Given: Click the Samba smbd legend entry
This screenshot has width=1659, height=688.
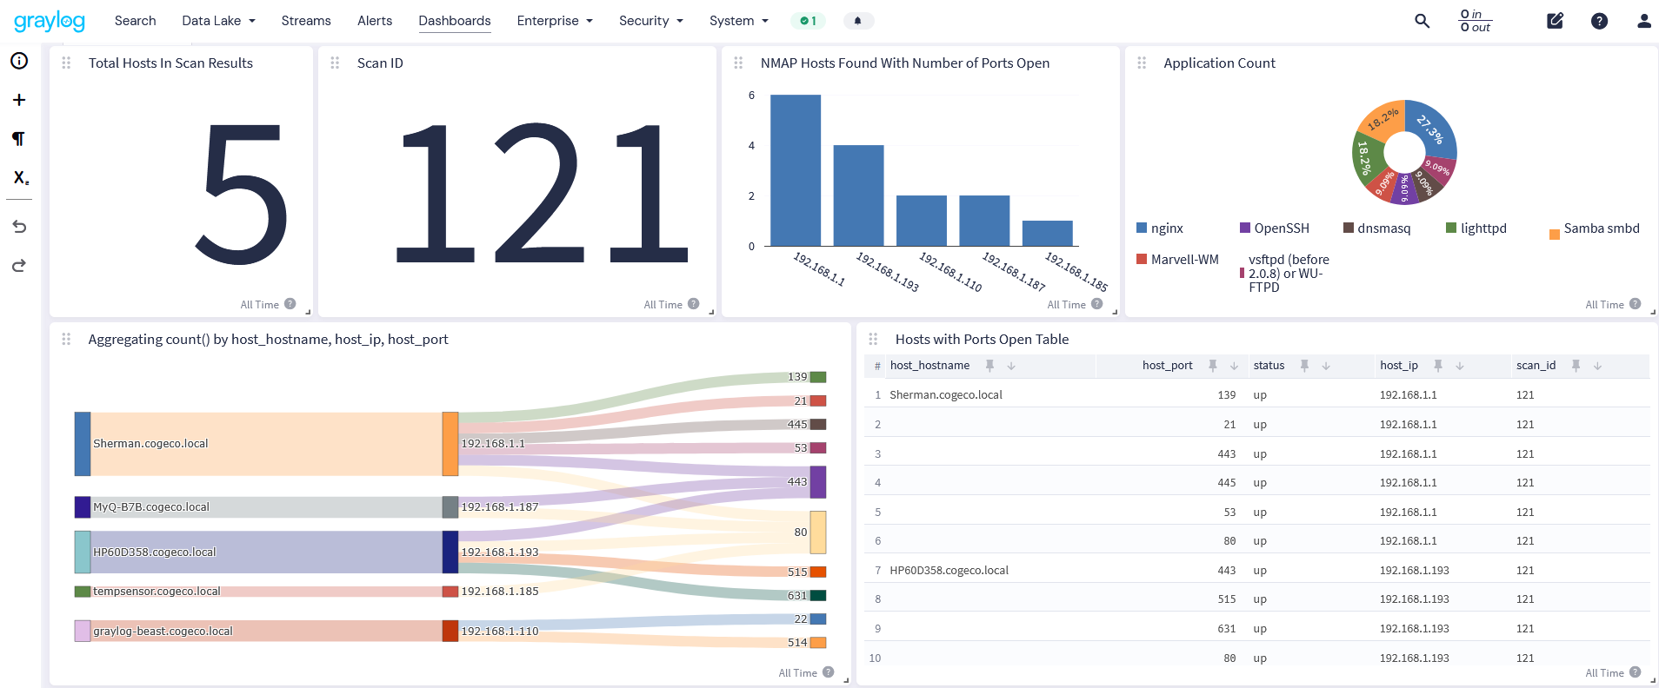Looking at the screenshot, I should 1595,228.
